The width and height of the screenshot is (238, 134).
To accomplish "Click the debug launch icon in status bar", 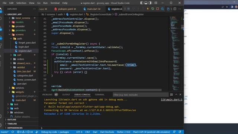I will pyautogui.click(x=37, y=132).
